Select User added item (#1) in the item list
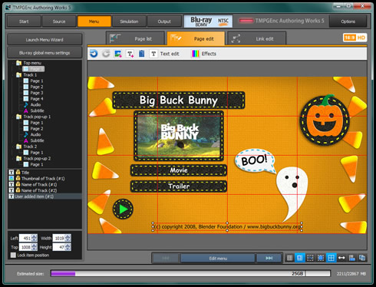Image resolution: width=376 pixels, height=287 pixels. coord(45,196)
